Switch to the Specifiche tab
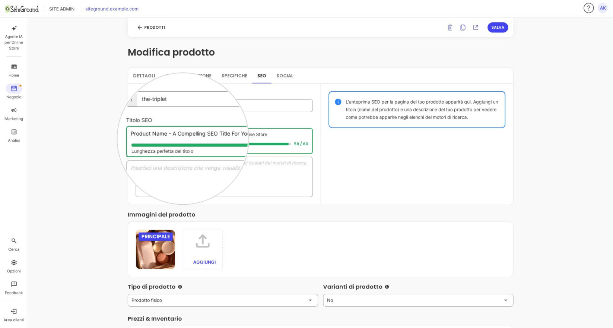Image resolution: width=613 pixels, height=328 pixels. 234,76
